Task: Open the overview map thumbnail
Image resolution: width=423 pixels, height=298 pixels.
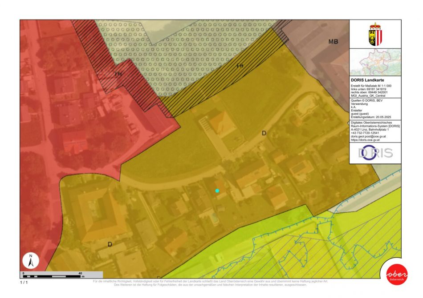Action: pyautogui.click(x=375, y=62)
